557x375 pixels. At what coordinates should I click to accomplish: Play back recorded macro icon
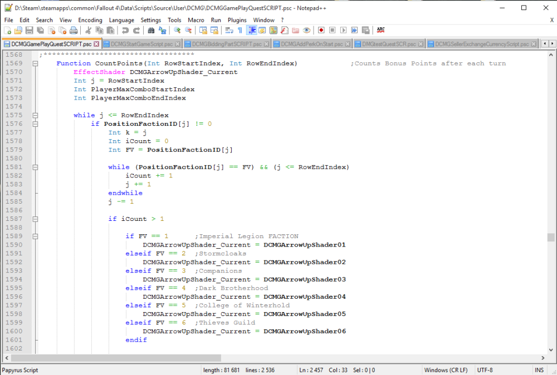point(343,31)
